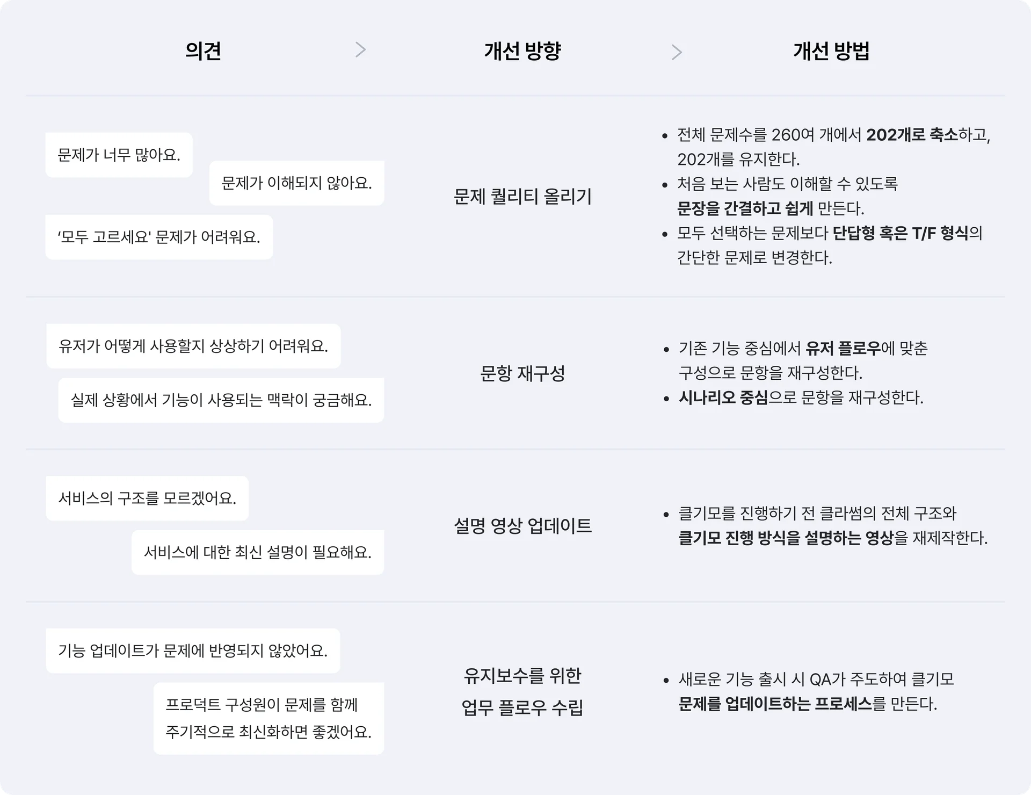Click the '문제가 이해되지 않아요.' opinion bubble
Viewport: 1031px width, 795px height.
[x=296, y=183]
